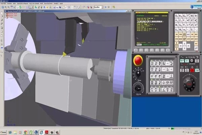Toggle the SHIFT key on MDI keypad

coord(188,34)
